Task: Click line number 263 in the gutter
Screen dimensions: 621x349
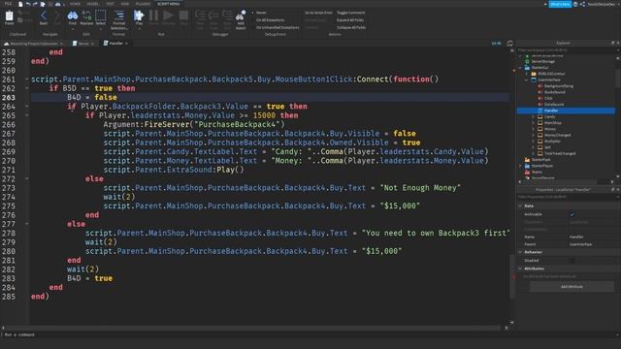Action: click(x=9, y=97)
